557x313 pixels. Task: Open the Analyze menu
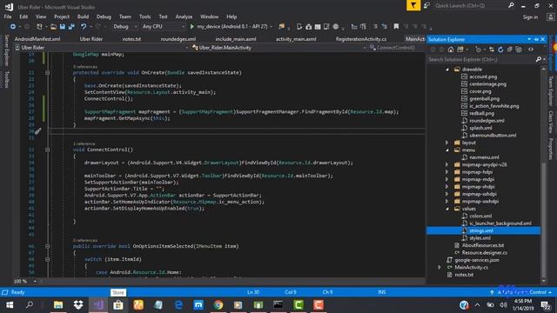[x=184, y=17]
